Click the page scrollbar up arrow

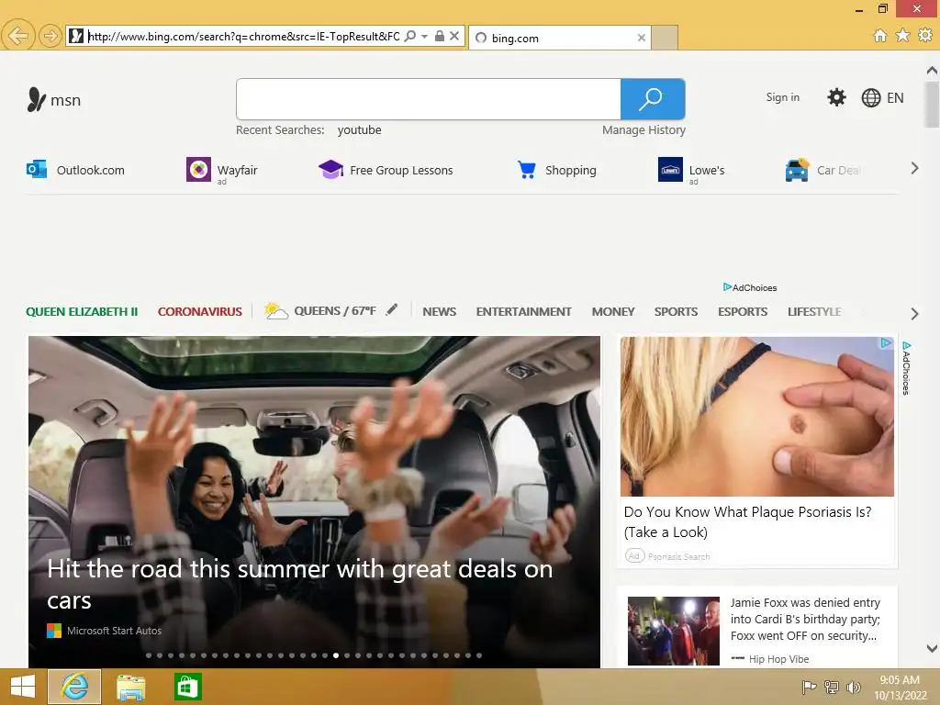[x=932, y=71]
